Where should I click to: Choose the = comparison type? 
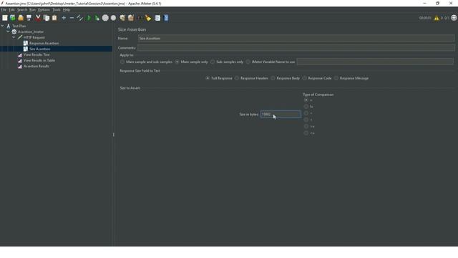point(306,100)
